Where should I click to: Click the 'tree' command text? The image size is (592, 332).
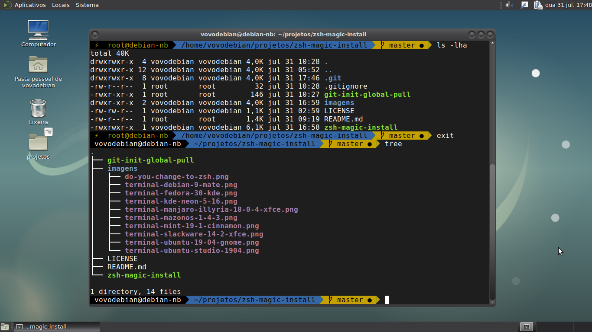[394, 144]
